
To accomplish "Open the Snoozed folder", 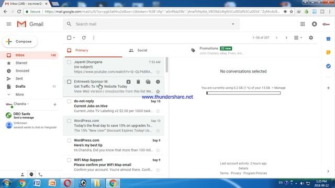I will click(29, 71).
